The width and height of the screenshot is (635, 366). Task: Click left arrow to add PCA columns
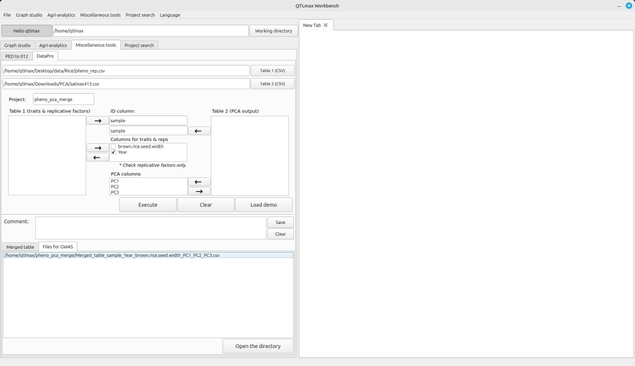pos(198,182)
